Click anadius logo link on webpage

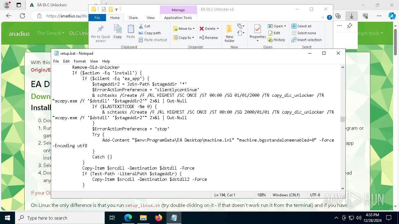click(x=19, y=34)
